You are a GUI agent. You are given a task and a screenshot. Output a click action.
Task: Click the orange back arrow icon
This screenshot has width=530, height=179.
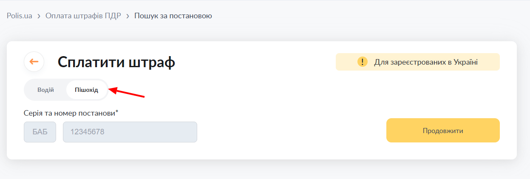(x=34, y=62)
